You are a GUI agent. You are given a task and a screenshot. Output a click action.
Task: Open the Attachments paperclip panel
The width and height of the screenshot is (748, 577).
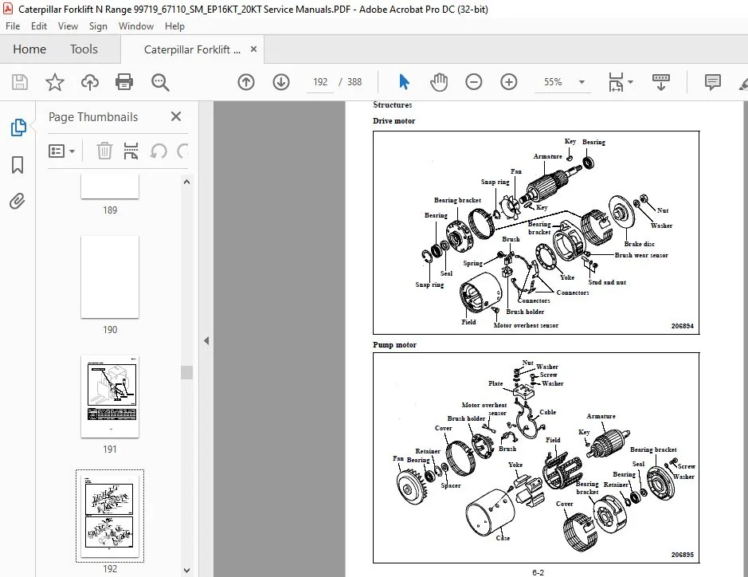pyautogui.click(x=18, y=201)
